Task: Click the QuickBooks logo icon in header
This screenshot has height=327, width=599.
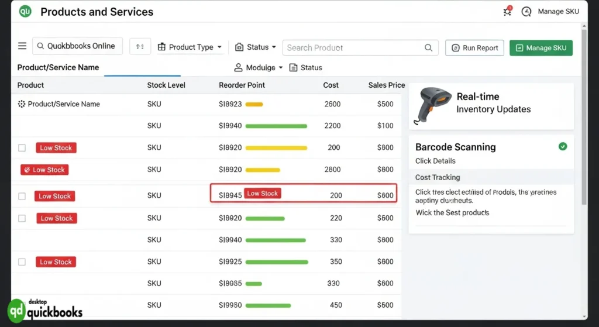Action: click(x=25, y=12)
